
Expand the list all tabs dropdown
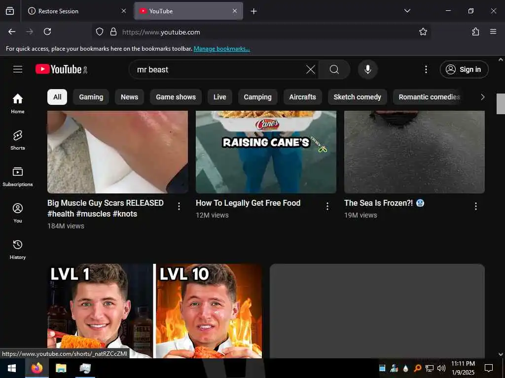(407, 11)
